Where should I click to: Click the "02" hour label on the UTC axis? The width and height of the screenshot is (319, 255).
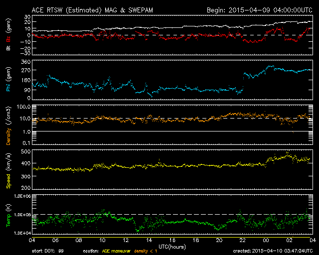(289, 241)
